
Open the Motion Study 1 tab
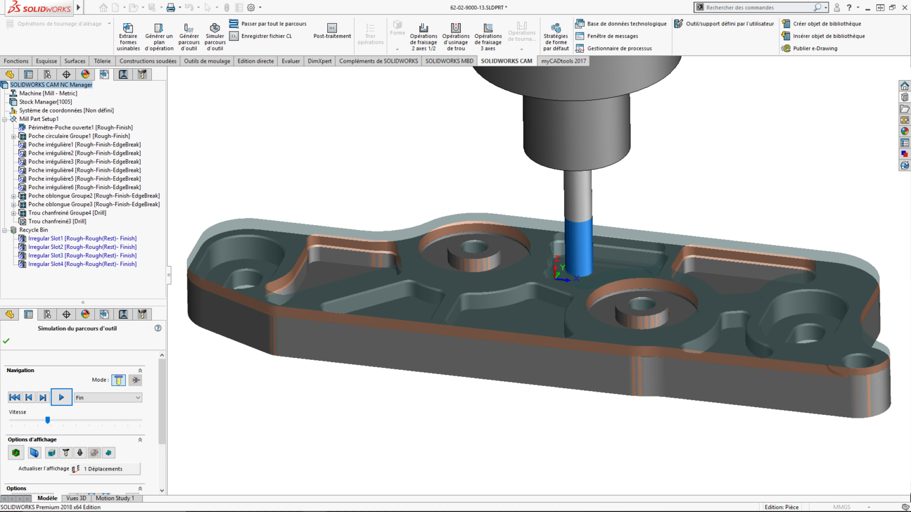coord(116,498)
